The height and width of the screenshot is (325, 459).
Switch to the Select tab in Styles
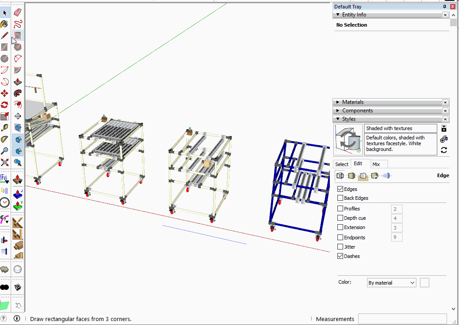(342, 164)
